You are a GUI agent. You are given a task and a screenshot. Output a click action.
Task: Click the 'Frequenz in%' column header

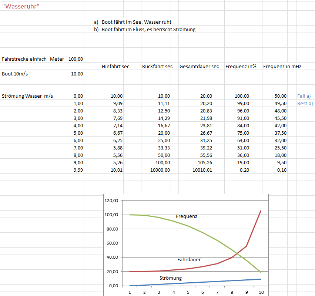coord(241,67)
